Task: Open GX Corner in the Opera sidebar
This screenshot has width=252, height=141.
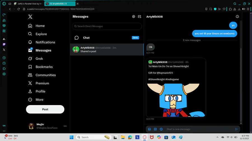Action: click(4, 126)
